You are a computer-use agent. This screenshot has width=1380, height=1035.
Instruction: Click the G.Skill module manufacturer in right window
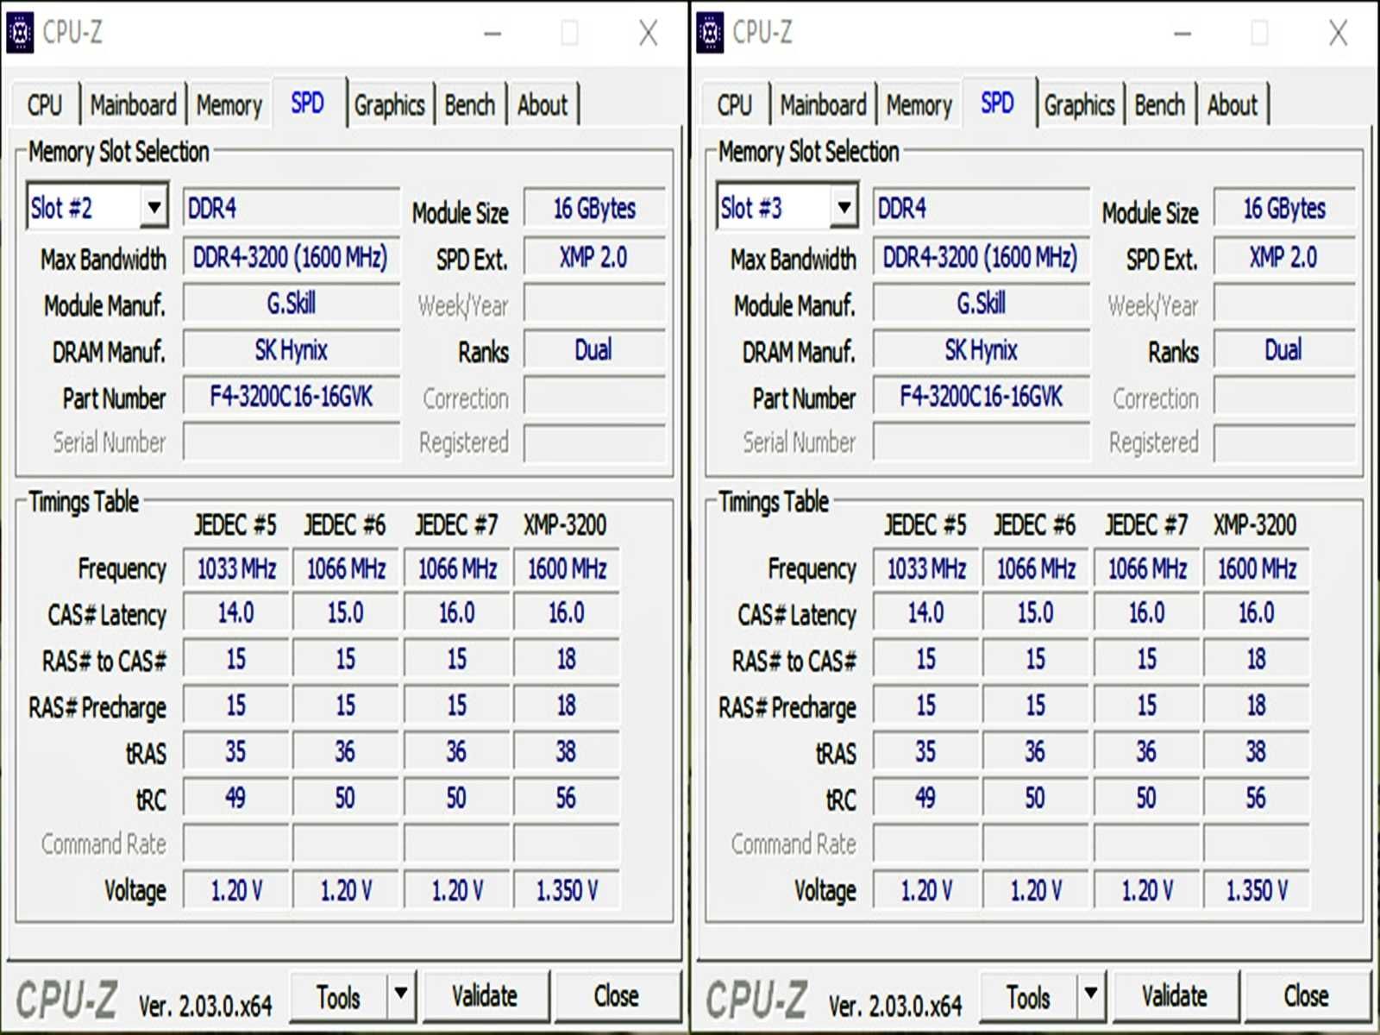(x=982, y=304)
